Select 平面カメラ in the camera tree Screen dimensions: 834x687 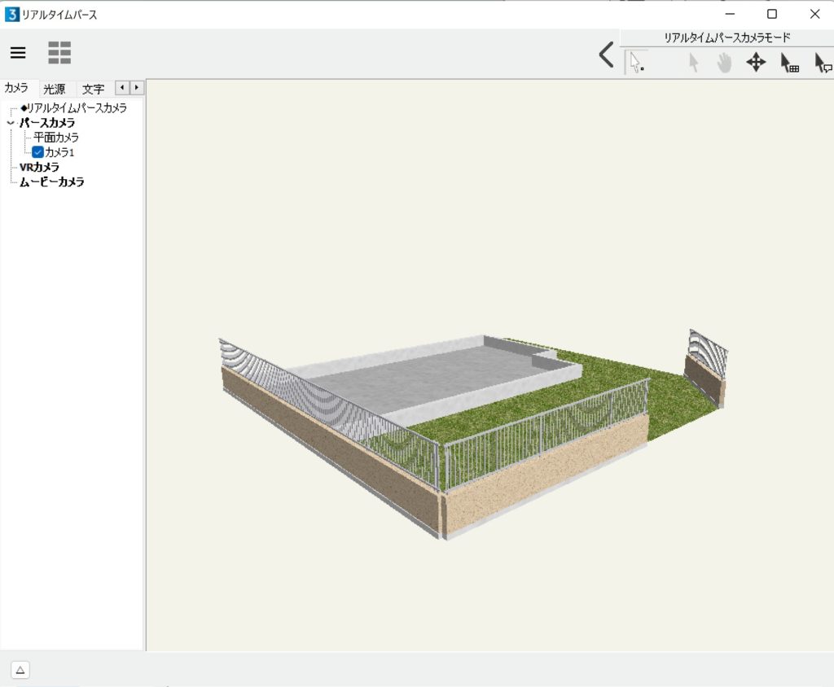(x=56, y=138)
